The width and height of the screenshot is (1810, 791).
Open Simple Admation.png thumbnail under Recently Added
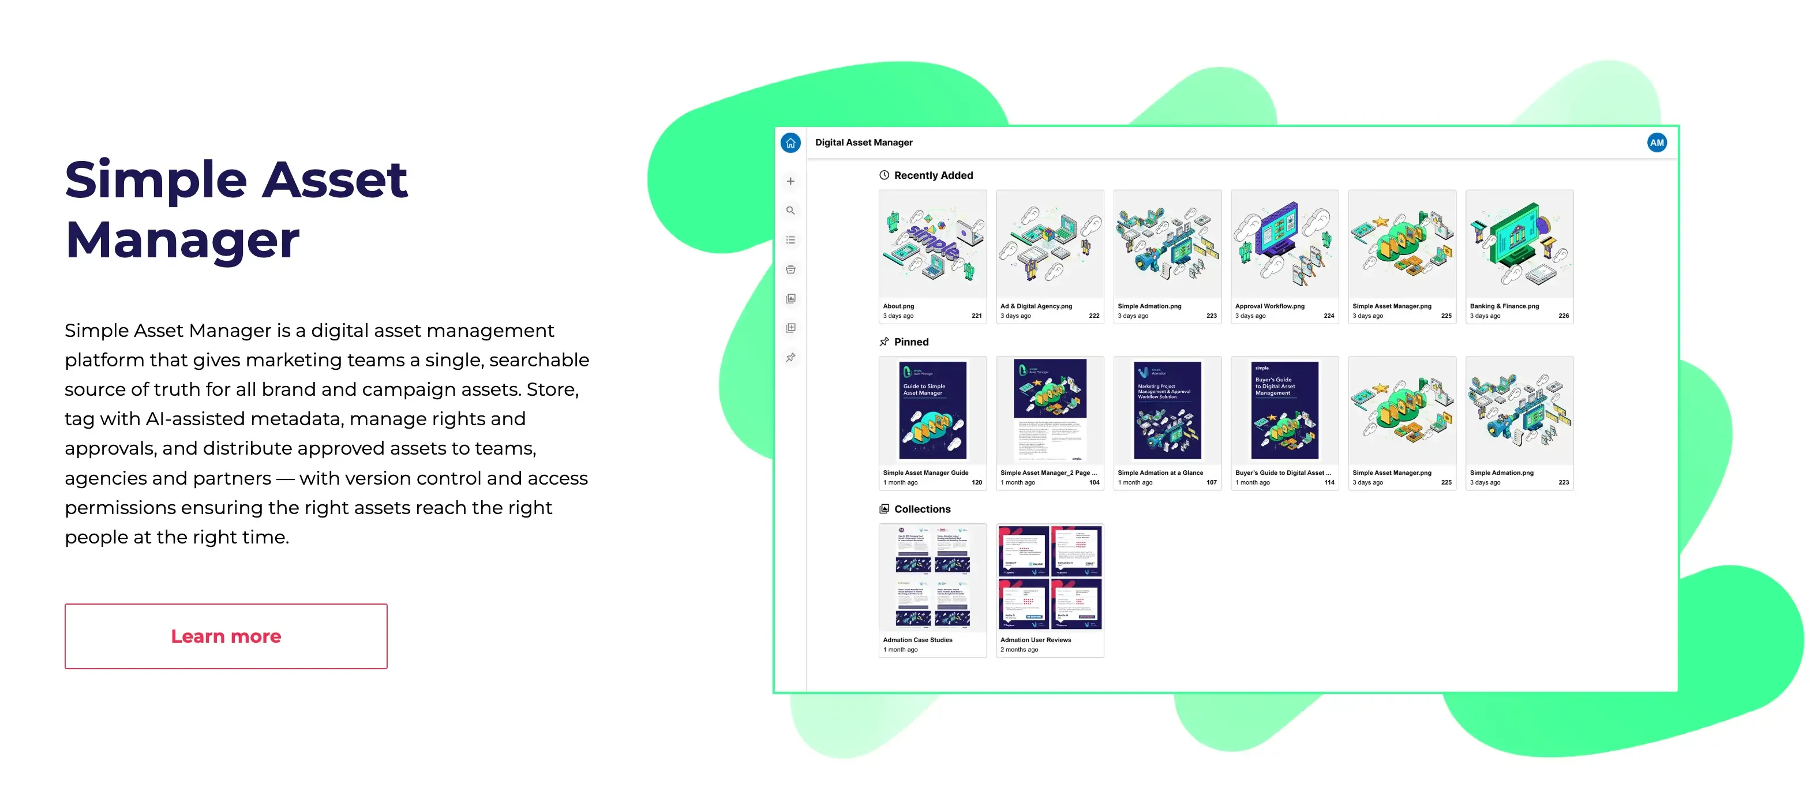(x=1167, y=245)
